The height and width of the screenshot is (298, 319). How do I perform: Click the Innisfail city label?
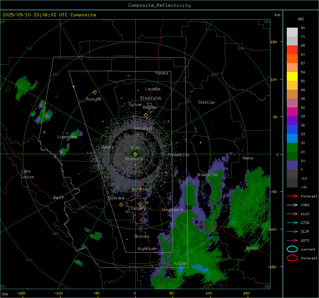point(143,128)
